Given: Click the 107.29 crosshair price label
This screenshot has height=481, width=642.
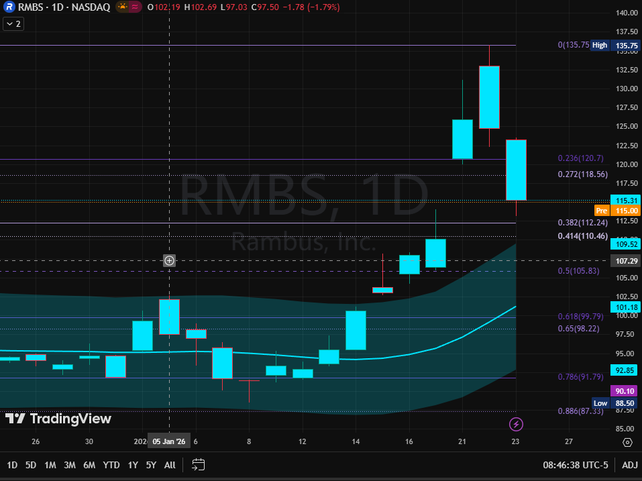Looking at the screenshot, I should (626, 261).
